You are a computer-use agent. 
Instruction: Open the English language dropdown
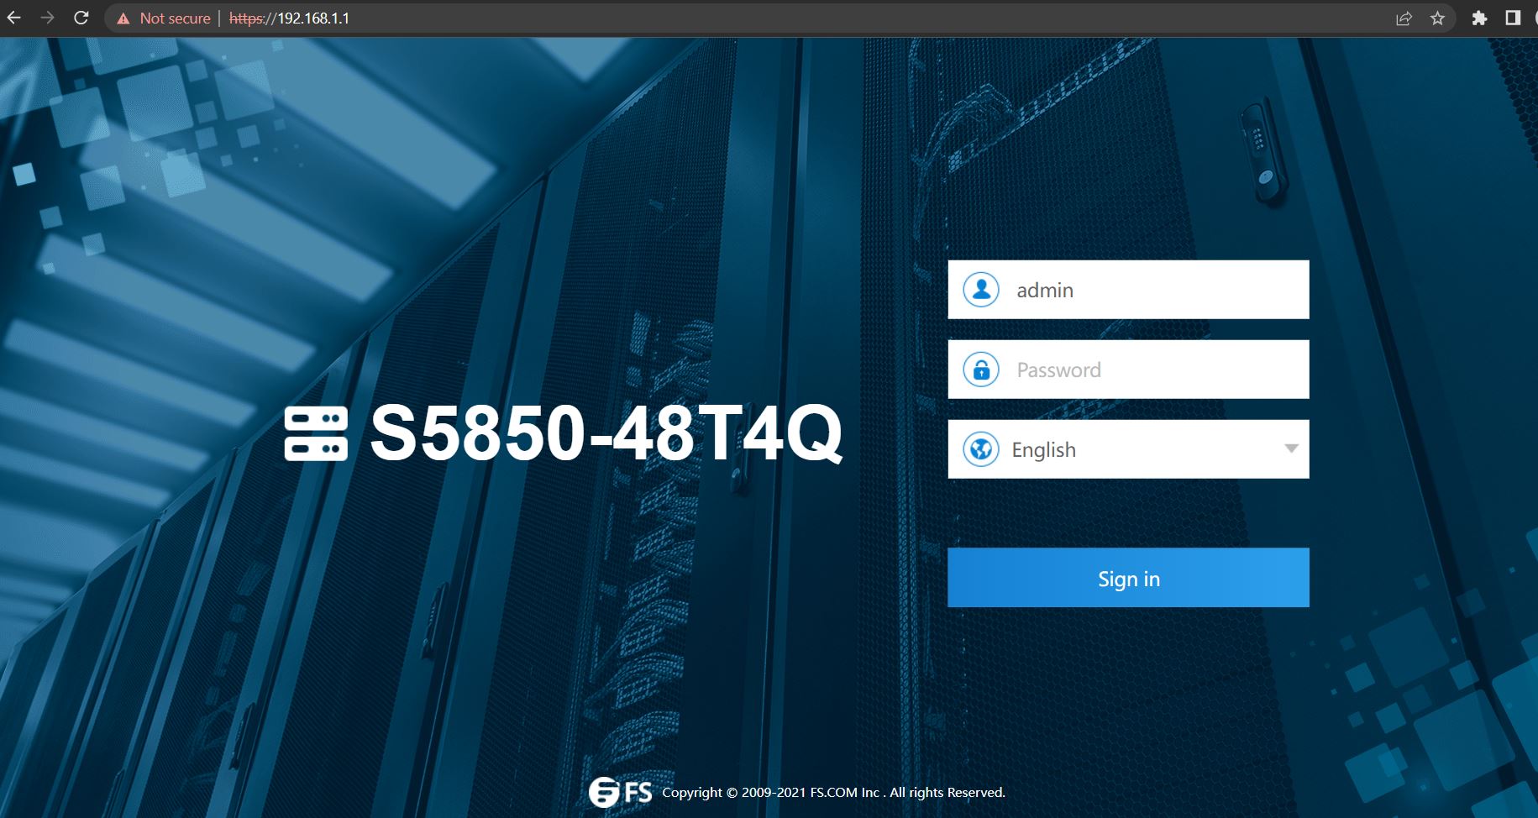(x=1128, y=449)
